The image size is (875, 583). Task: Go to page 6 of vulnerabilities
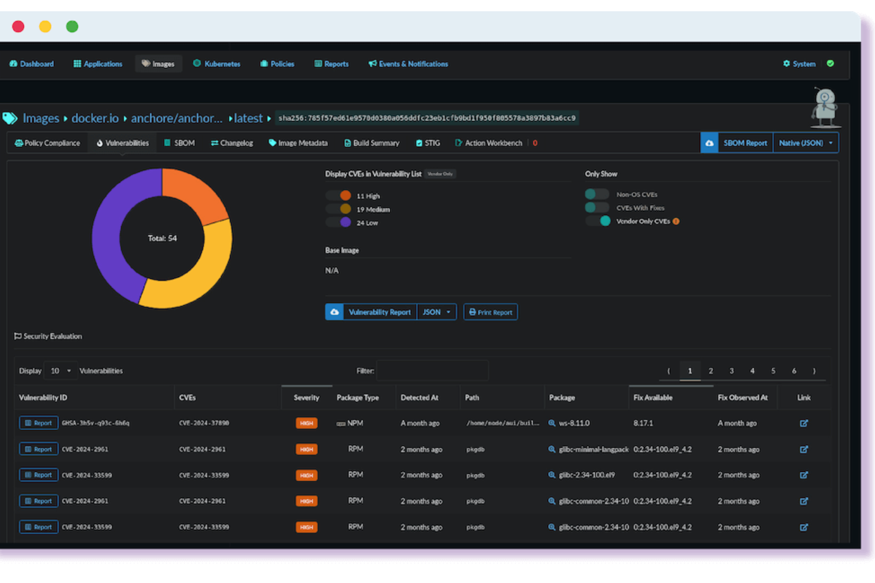[x=794, y=371]
